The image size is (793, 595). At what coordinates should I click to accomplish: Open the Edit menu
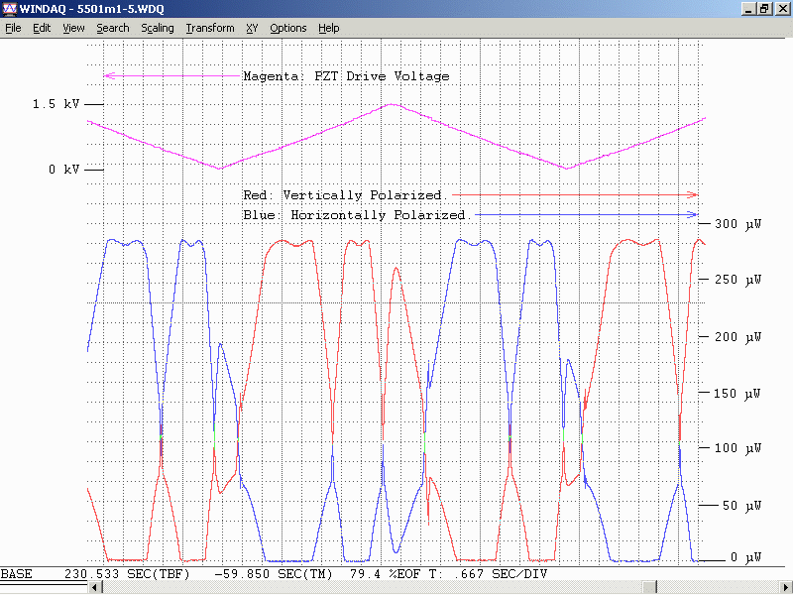point(42,28)
